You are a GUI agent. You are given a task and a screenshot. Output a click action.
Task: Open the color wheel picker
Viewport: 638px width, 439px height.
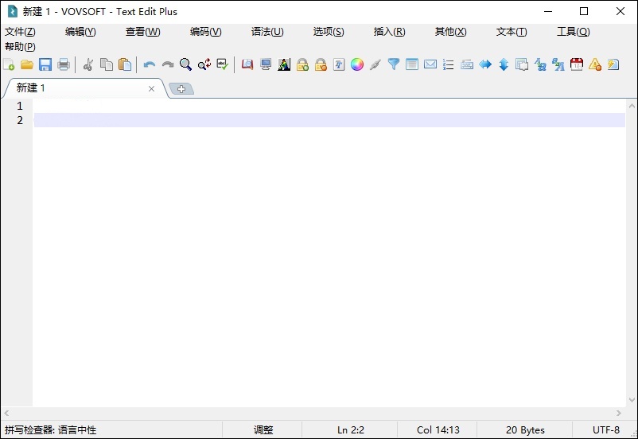357,64
